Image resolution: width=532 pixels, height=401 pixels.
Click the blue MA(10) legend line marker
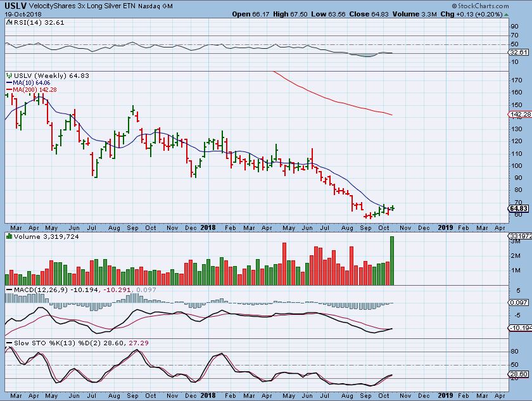(9, 83)
